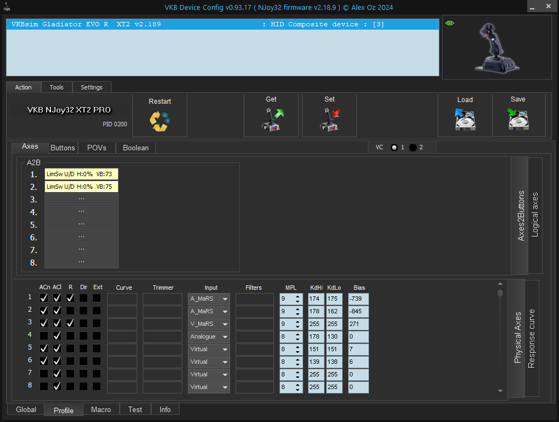Screen dimensions: 559x422
Task: Click the green eye visibility icon
Action: 450,23
